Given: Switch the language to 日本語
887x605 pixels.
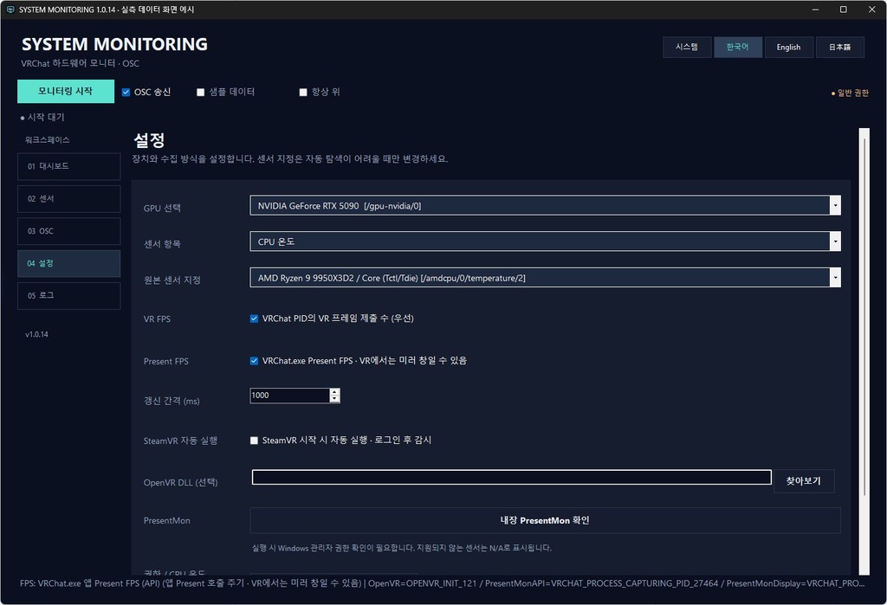Looking at the screenshot, I should point(840,47).
